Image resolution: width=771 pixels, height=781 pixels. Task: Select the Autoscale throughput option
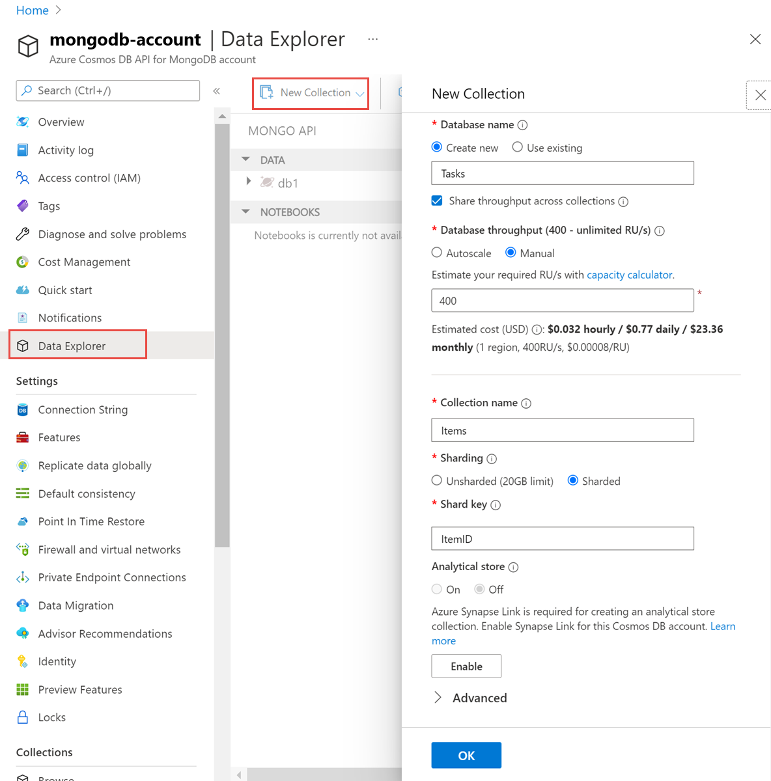(x=436, y=253)
